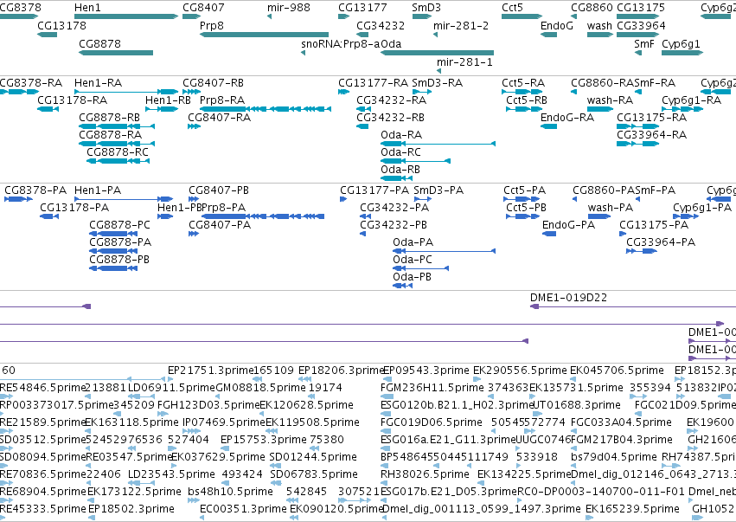Click the SmD3-PA protein glyph
The image size is (736, 522).
pyautogui.click(x=423, y=199)
